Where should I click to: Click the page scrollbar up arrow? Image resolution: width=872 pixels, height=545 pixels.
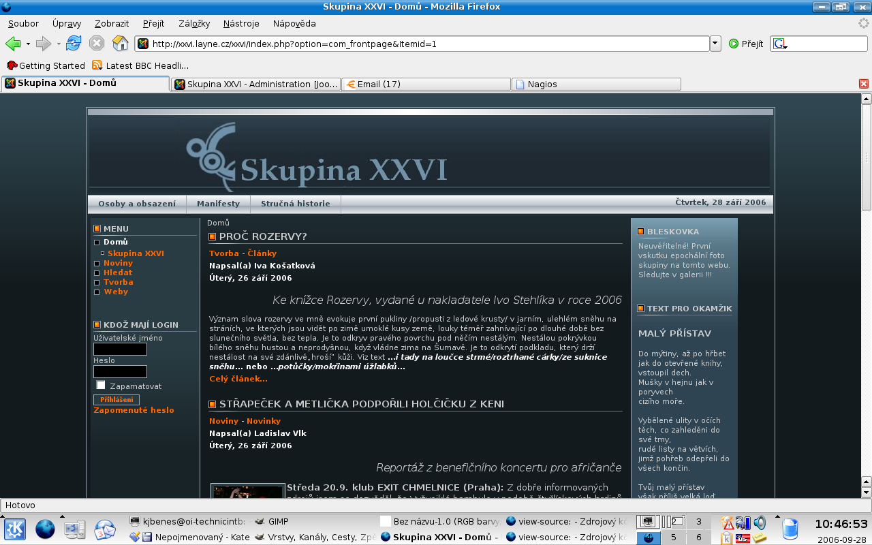pos(866,99)
